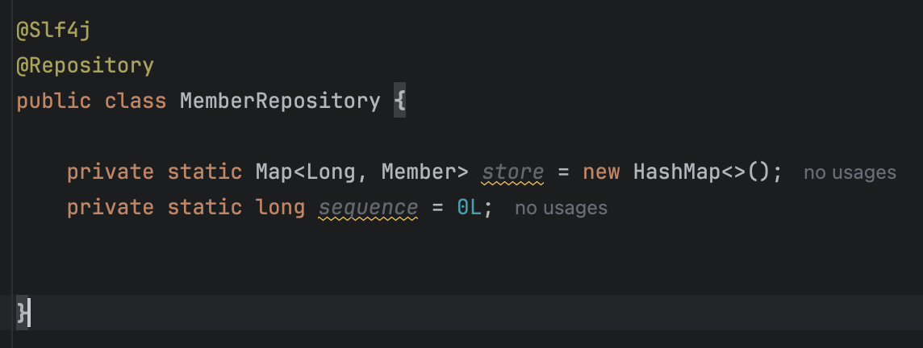The image size is (923, 348).
Task: Click the MemberRepository class name
Action: tap(280, 101)
